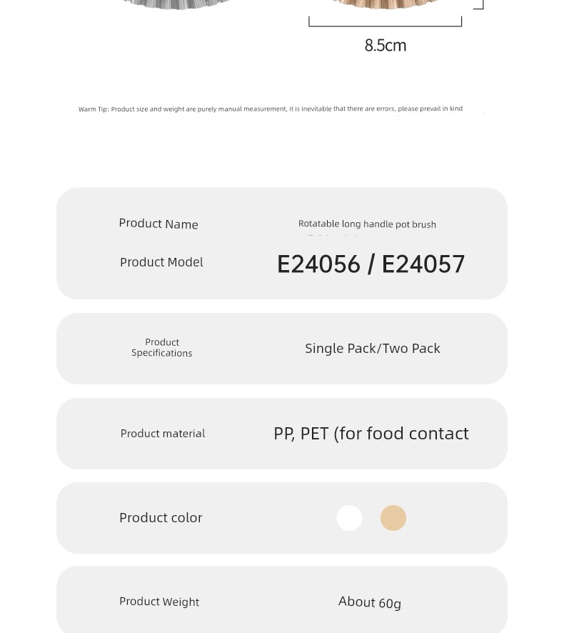The height and width of the screenshot is (633, 564).
Task: Select the E24056 / E24057 model text
Action: pyautogui.click(x=371, y=264)
